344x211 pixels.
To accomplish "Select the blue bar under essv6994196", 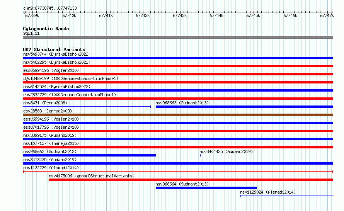I will coord(178,123).
